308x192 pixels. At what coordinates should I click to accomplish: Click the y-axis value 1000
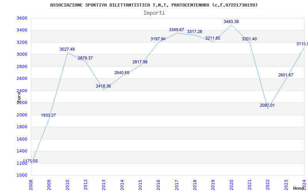[x=22, y=175]
